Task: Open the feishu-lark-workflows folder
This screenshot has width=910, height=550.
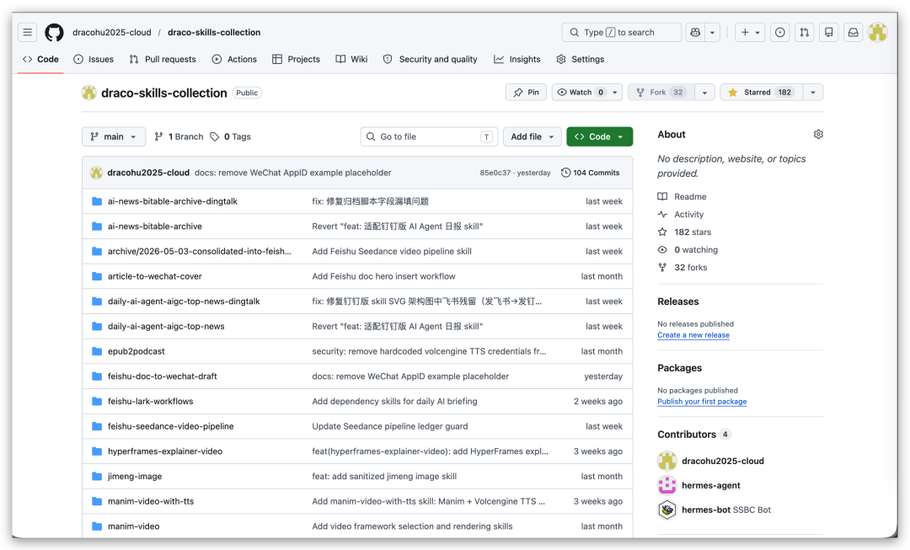Action: 150,402
